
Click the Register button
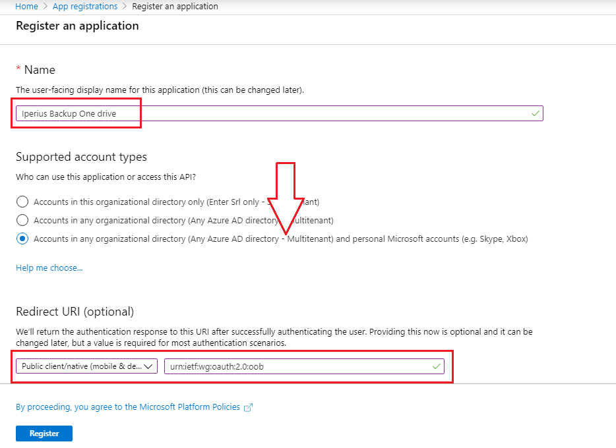point(44,434)
